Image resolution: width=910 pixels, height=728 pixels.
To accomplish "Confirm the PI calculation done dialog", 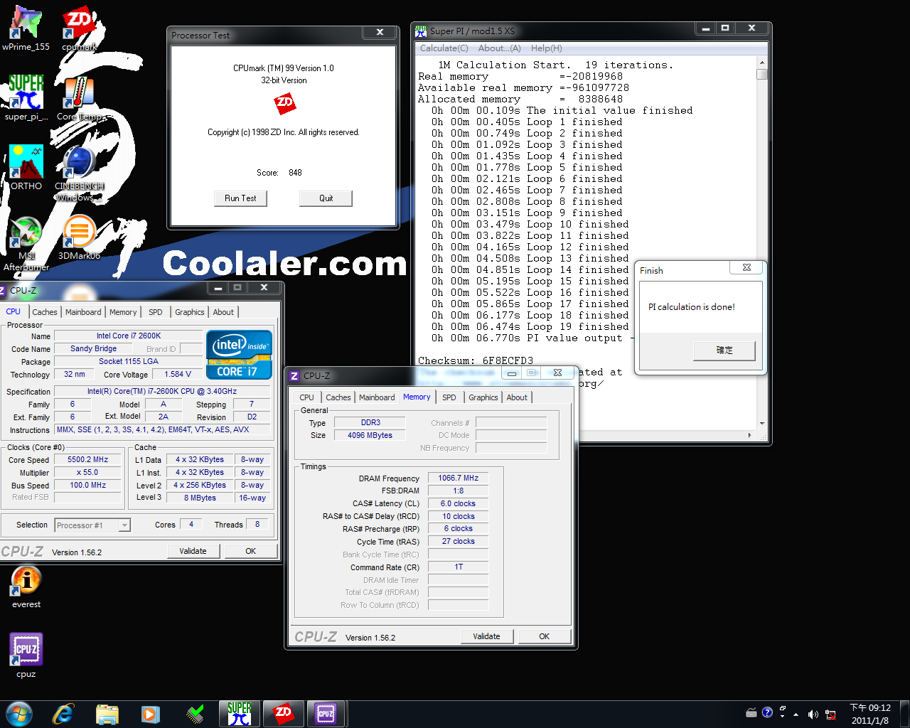I will click(x=724, y=350).
